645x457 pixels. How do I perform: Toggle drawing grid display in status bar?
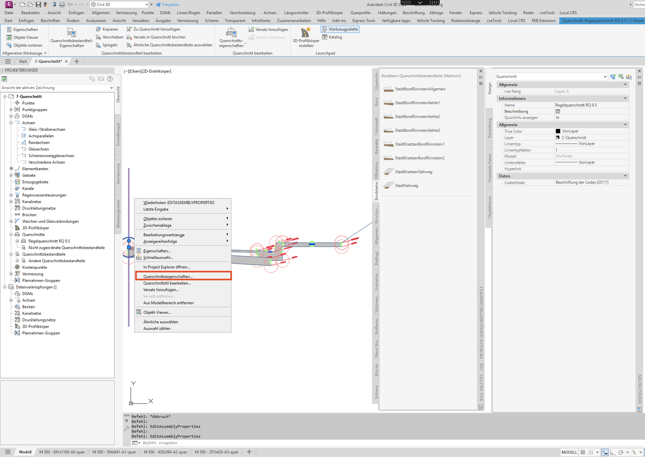pyautogui.click(x=583, y=452)
